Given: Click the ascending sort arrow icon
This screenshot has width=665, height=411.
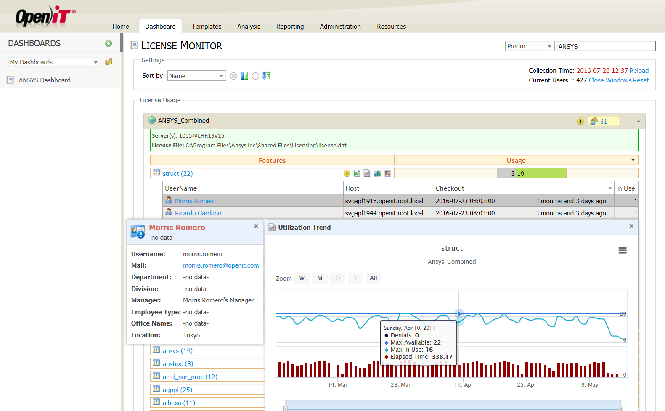Looking at the screenshot, I should point(244,76).
